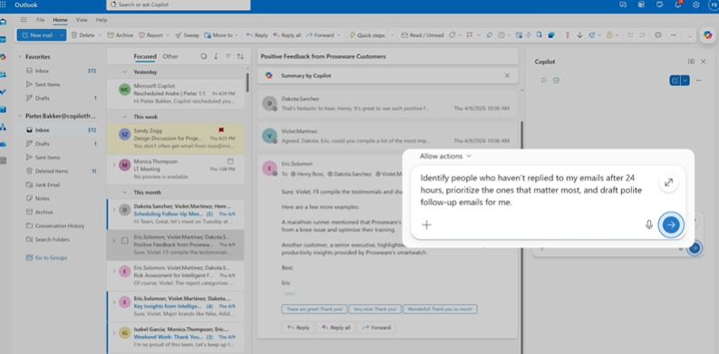The height and width of the screenshot is (354, 719).
Task: Select the Focused inbox tab
Action: pyautogui.click(x=145, y=56)
